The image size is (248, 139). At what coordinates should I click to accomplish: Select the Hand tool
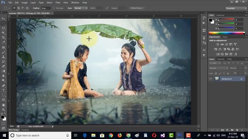tap(3, 105)
